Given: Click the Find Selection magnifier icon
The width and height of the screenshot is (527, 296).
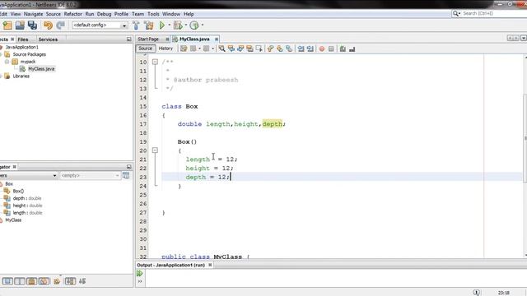Looking at the screenshot, I should pyautogui.click(x=222, y=49).
